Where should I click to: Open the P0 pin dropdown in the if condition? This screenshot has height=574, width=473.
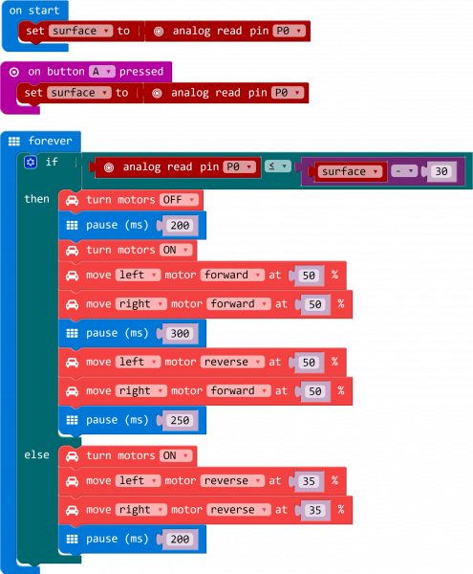pyautogui.click(x=239, y=166)
